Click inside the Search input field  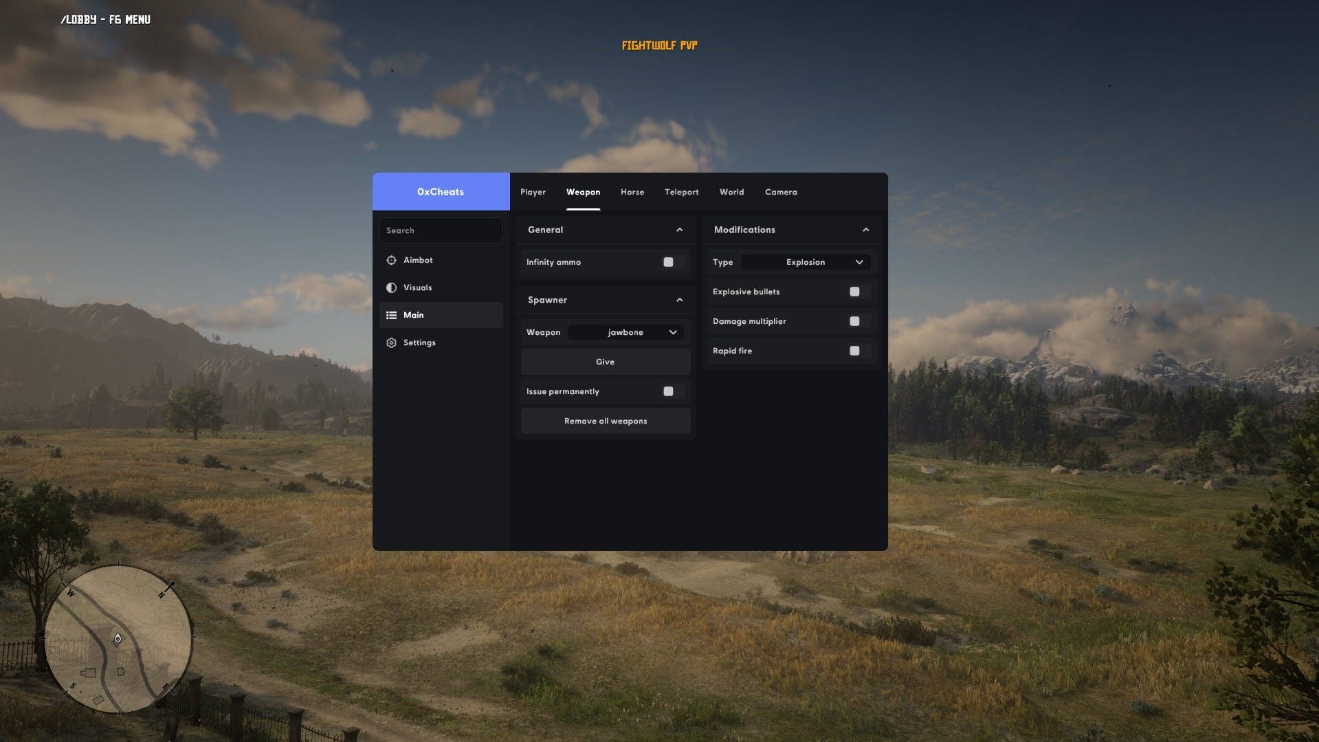click(440, 230)
